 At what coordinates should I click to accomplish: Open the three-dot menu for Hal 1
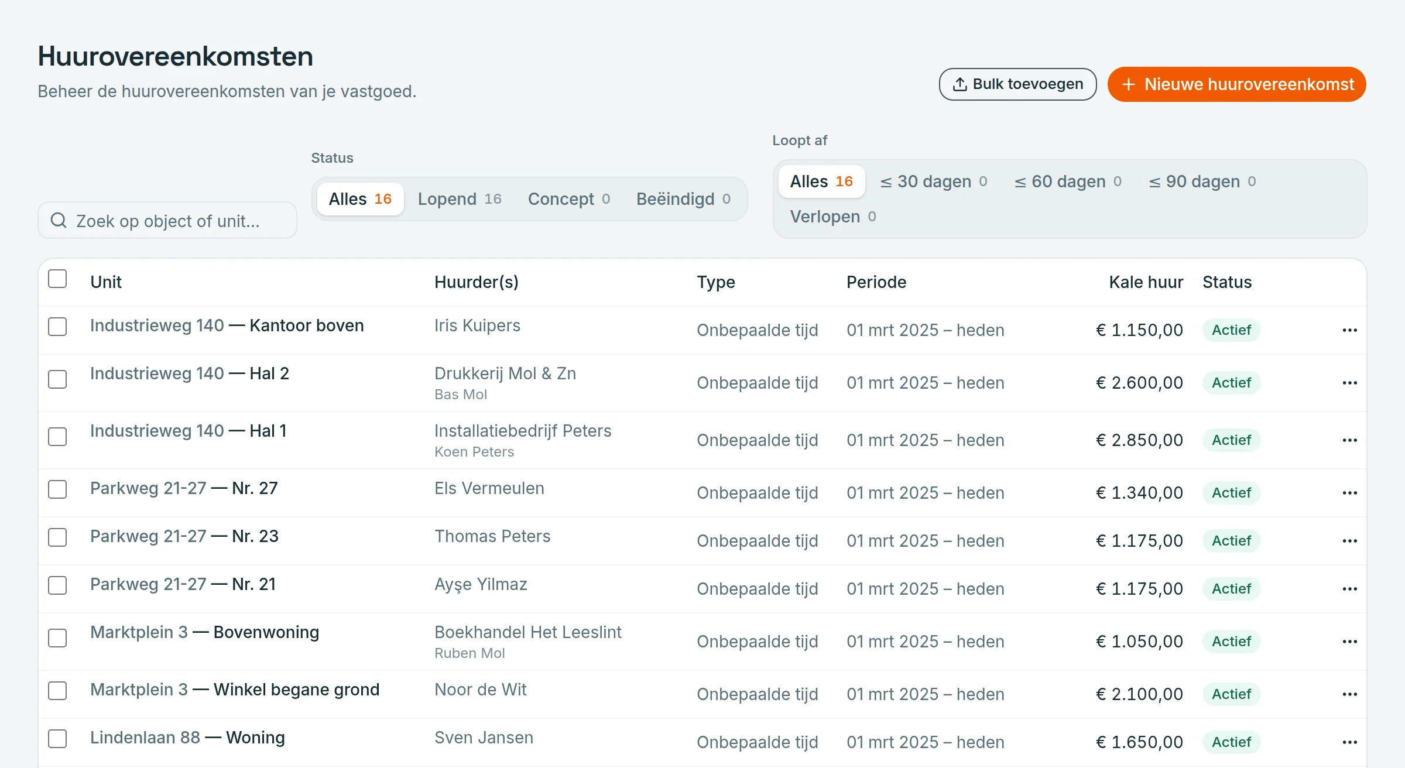click(x=1349, y=440)
